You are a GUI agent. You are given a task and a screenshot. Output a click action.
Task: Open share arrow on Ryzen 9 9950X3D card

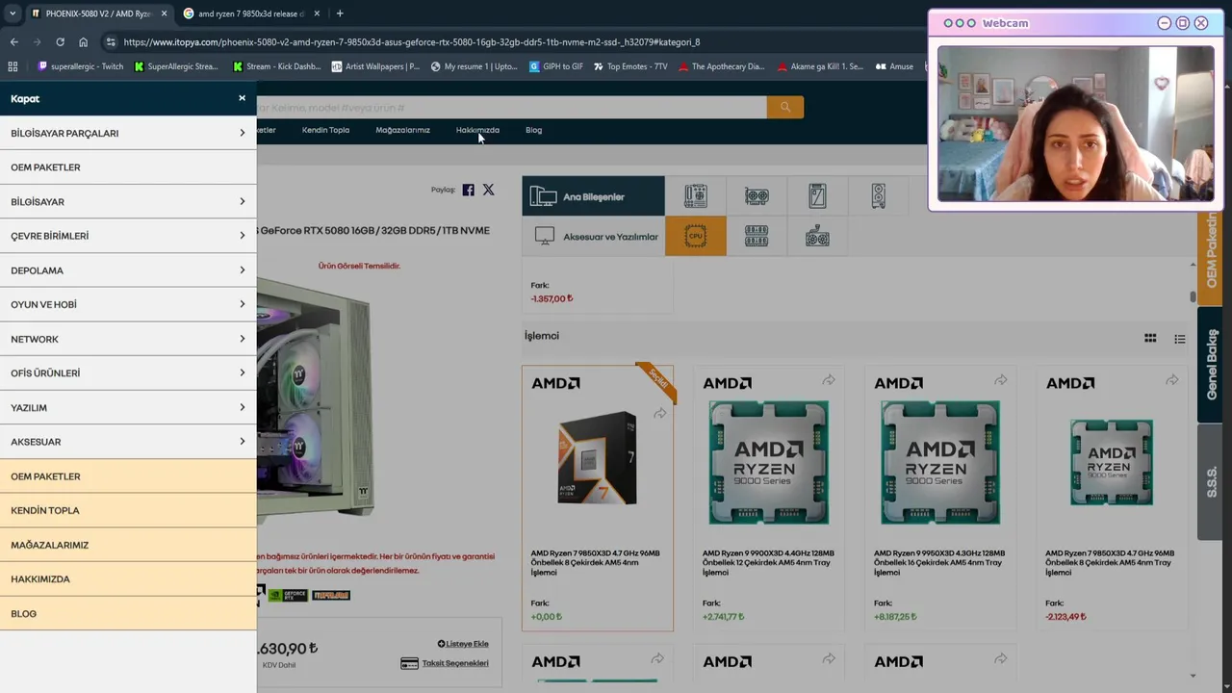click(x=1000, y=381)
